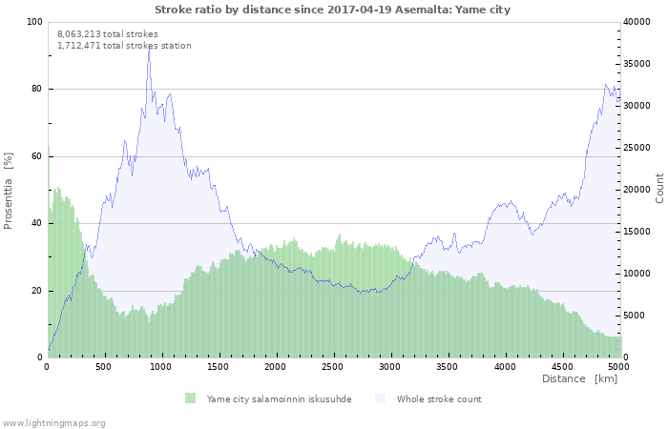The image size is (668, 429).
Task: Click the lavender Whole stroke count swatch
Action: [x=381, y=398]
